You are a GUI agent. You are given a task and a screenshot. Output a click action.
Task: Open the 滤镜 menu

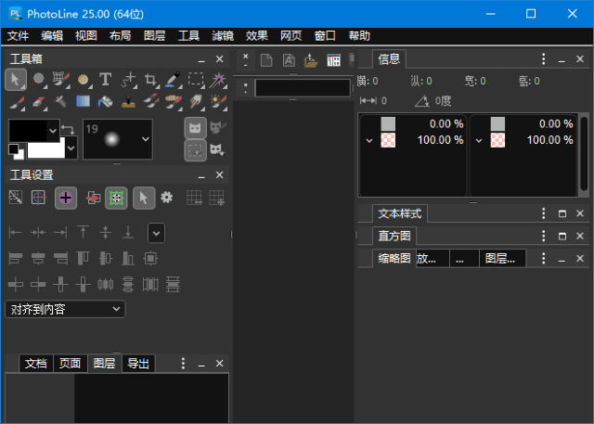223,36
